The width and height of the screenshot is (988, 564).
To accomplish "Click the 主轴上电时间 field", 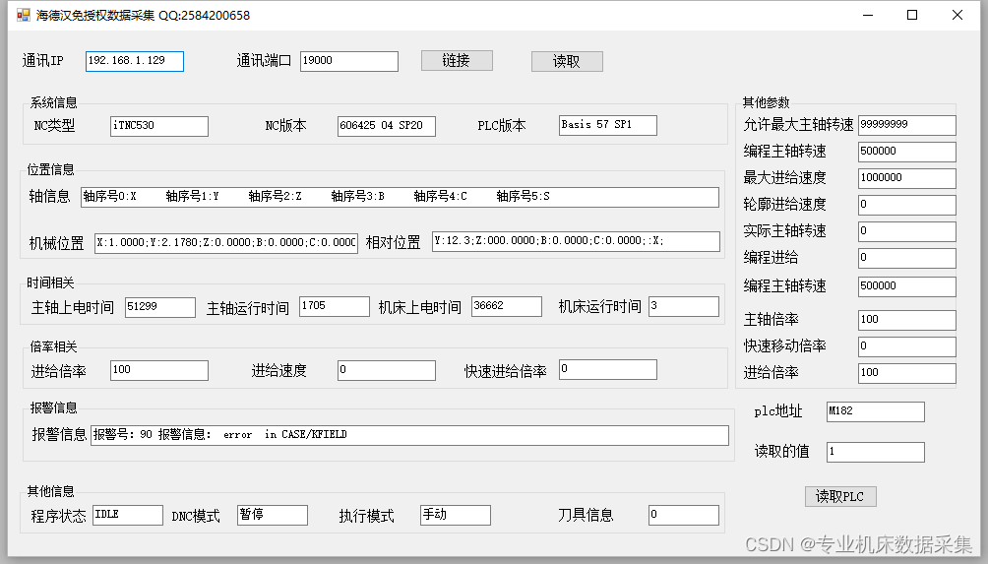I will tap(160, 307).
